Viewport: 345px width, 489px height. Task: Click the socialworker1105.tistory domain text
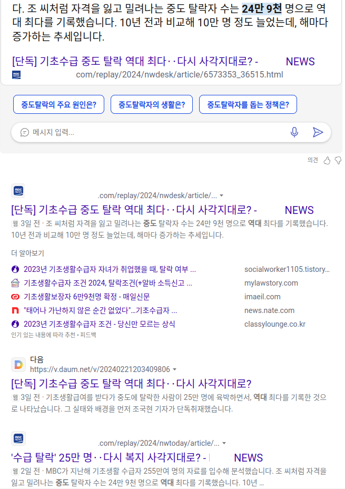coord(287,269)
